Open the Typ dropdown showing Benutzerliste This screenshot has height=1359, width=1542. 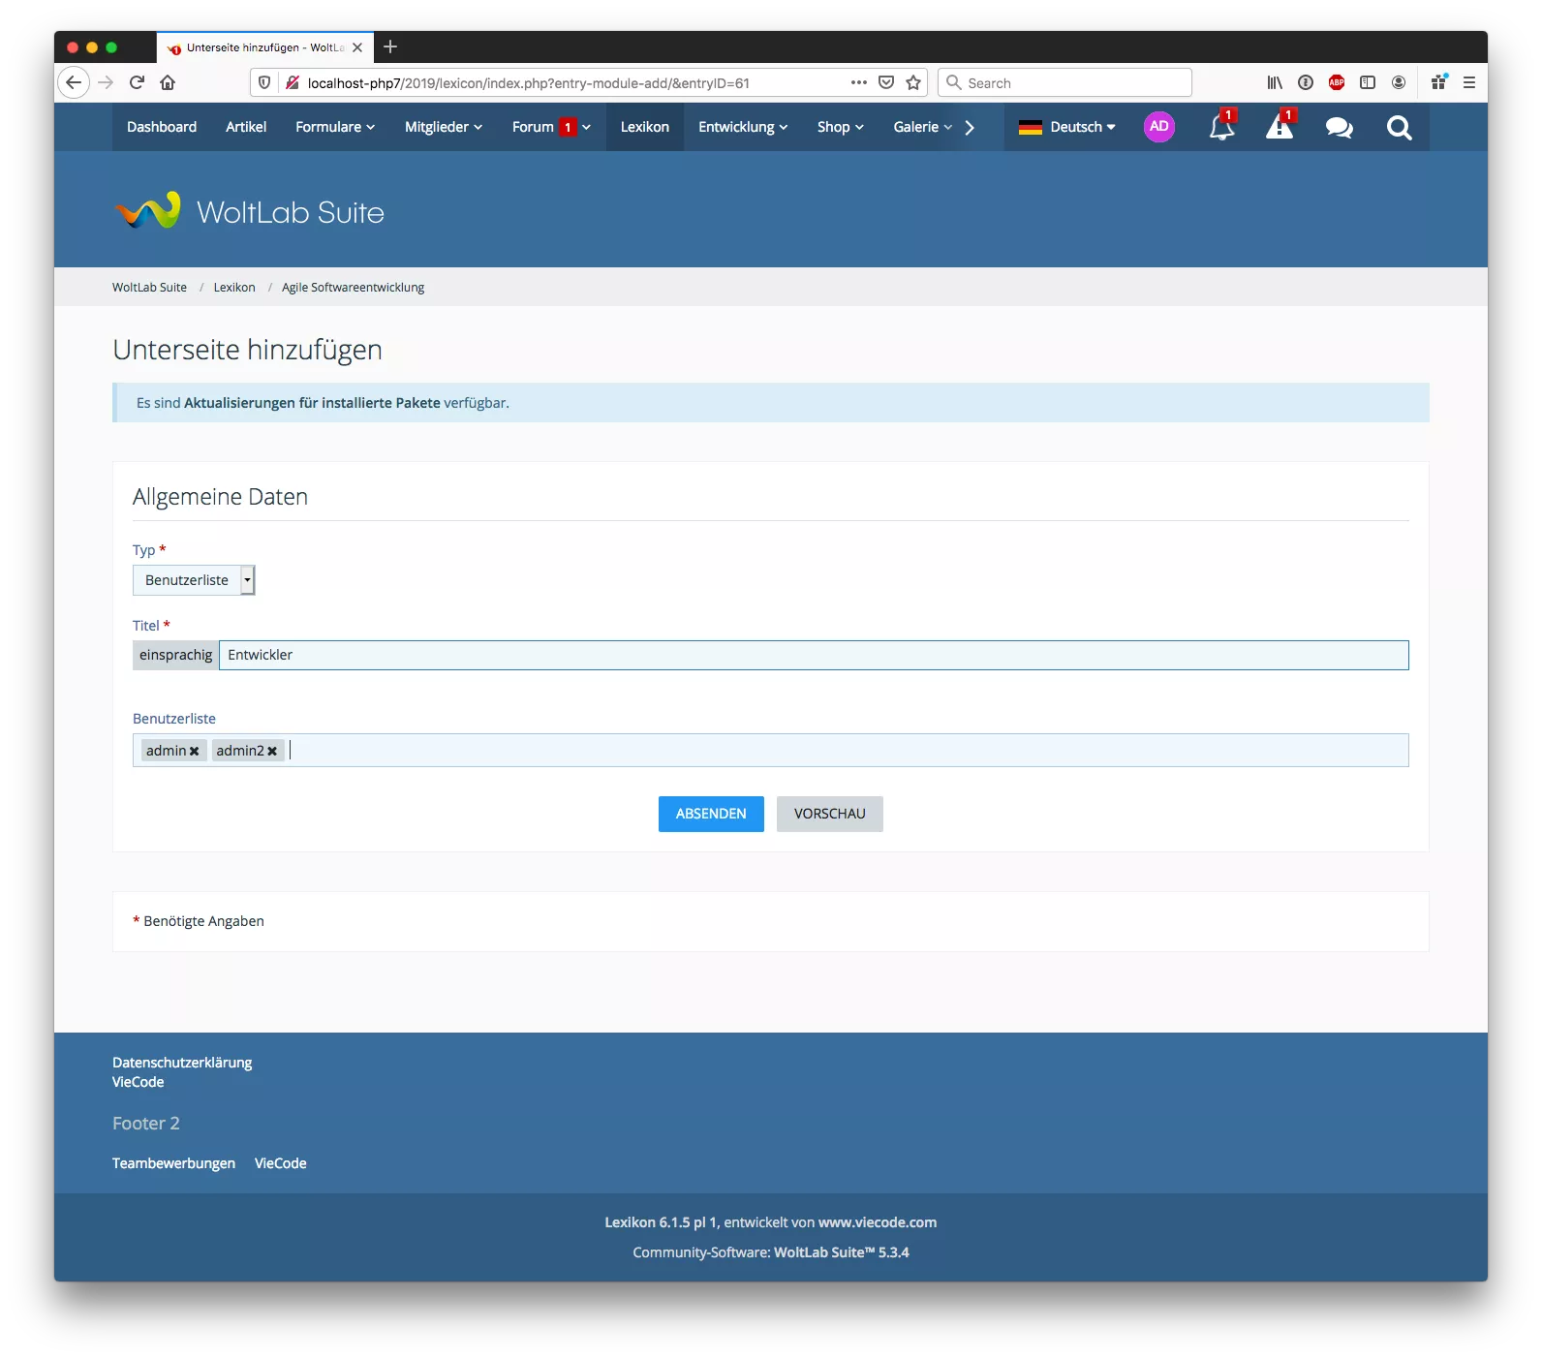tap(194, 580)
